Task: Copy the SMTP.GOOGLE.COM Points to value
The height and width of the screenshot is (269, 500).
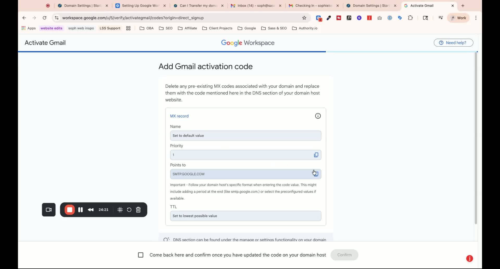Action: coord(316,174)
